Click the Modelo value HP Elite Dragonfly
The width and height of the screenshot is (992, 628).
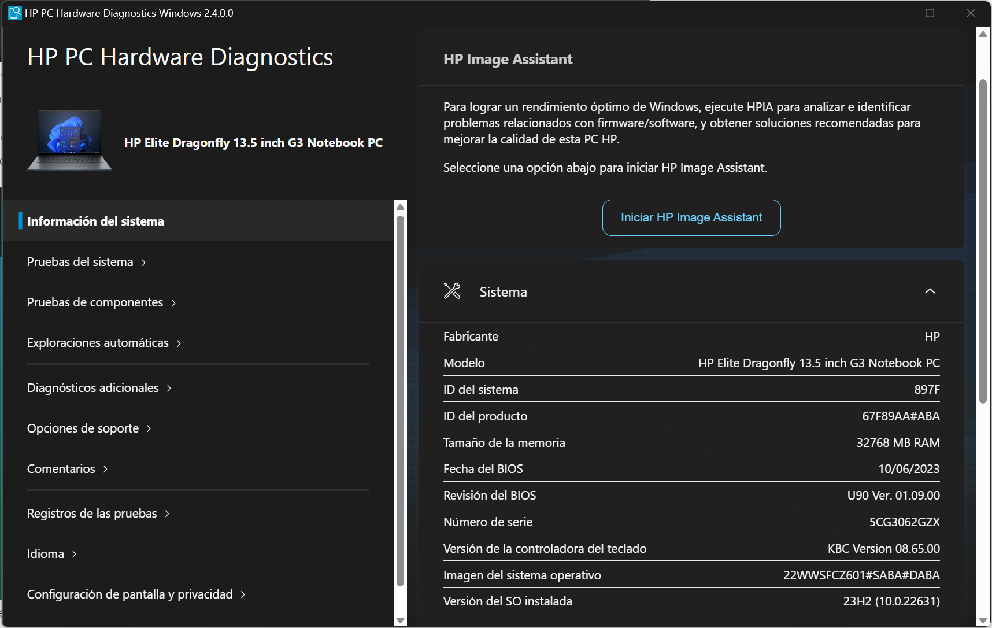819,363
